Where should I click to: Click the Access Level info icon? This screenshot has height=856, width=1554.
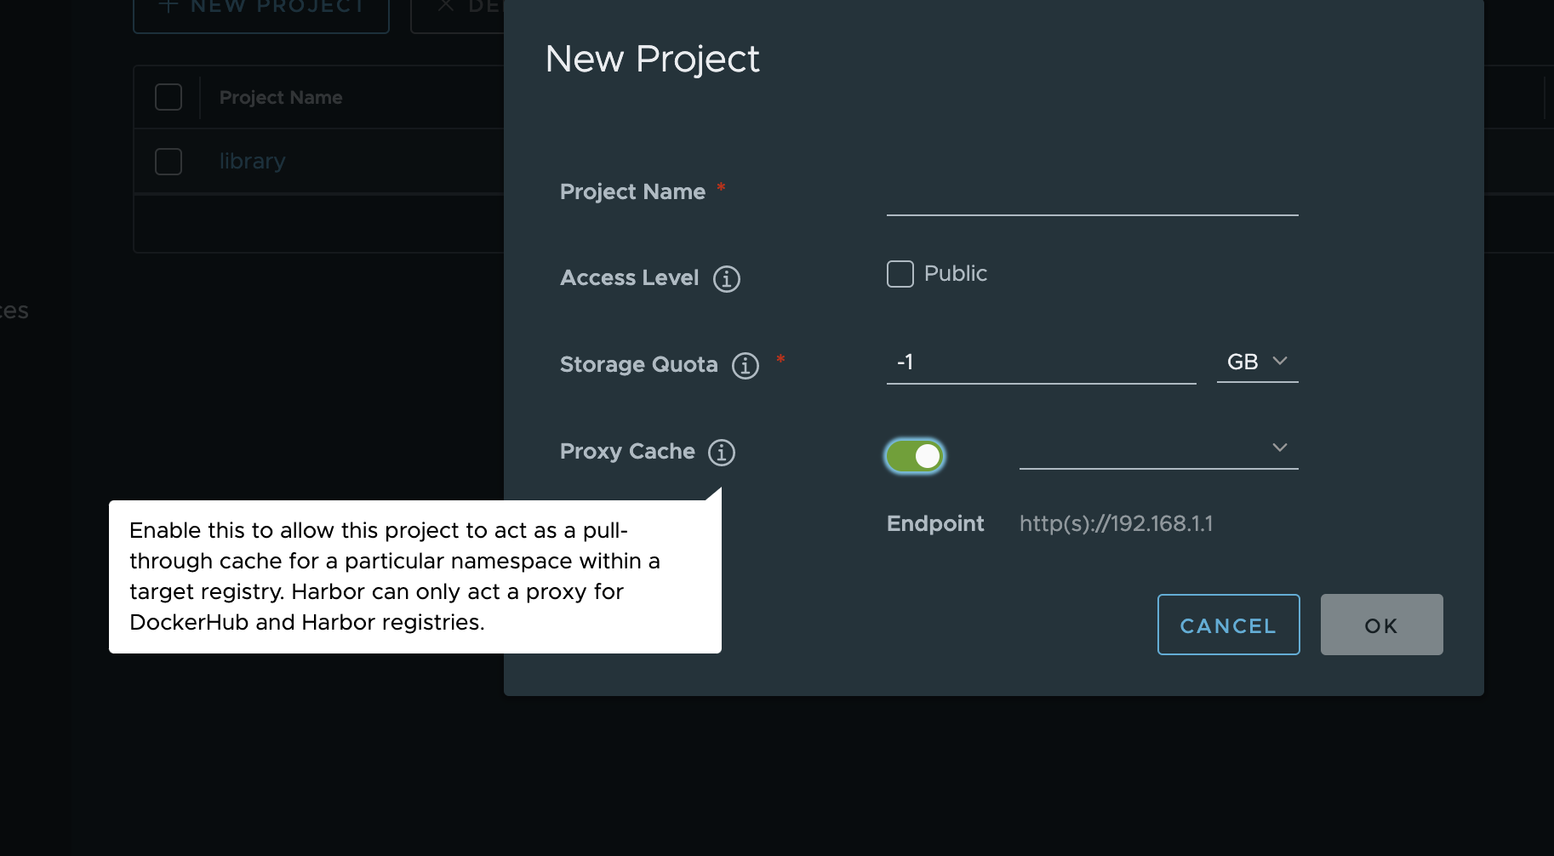coord(726,279)
